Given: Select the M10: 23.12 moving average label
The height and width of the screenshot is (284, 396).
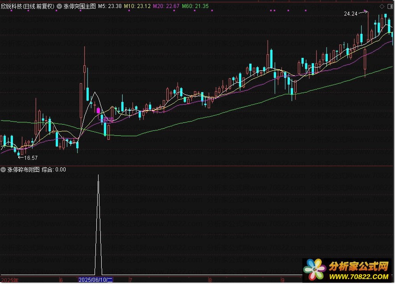Looking at the screenshot, I should click(x=137, y=6).
